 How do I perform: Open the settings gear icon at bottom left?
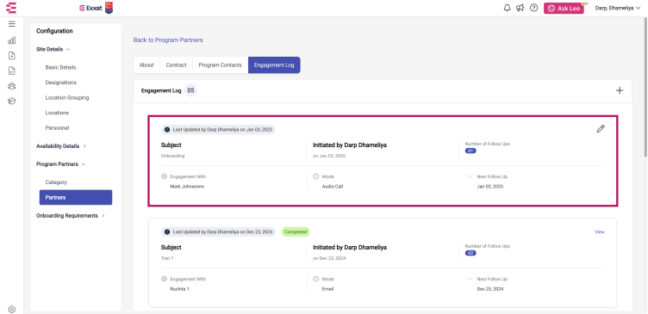(x=11, y=309)
